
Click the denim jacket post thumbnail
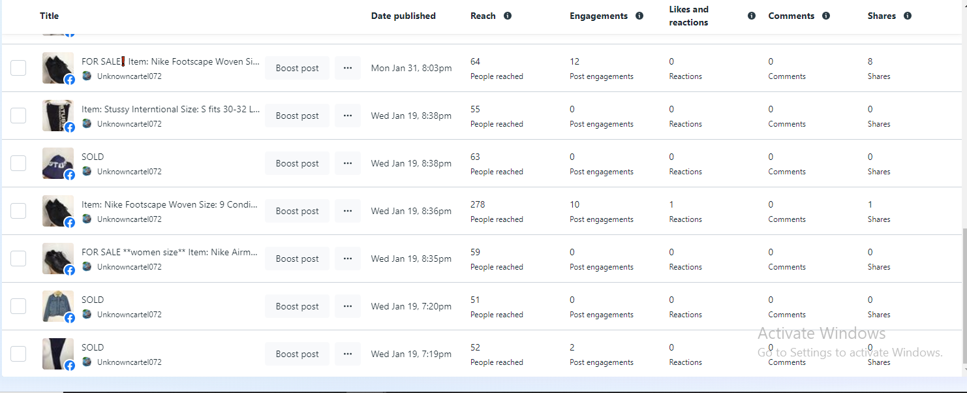click(57, 306)
